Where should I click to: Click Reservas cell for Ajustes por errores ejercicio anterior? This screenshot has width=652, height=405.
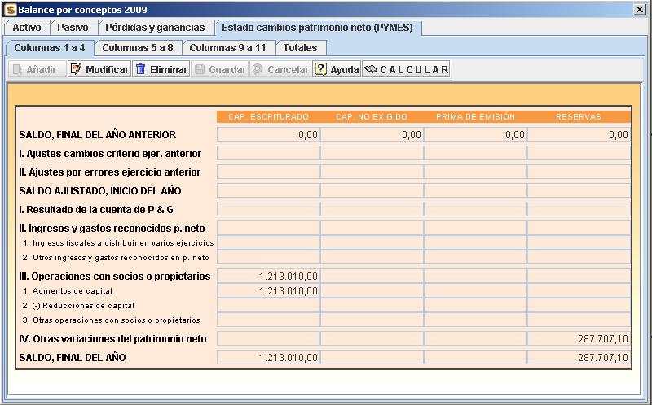tap(579, 172)
